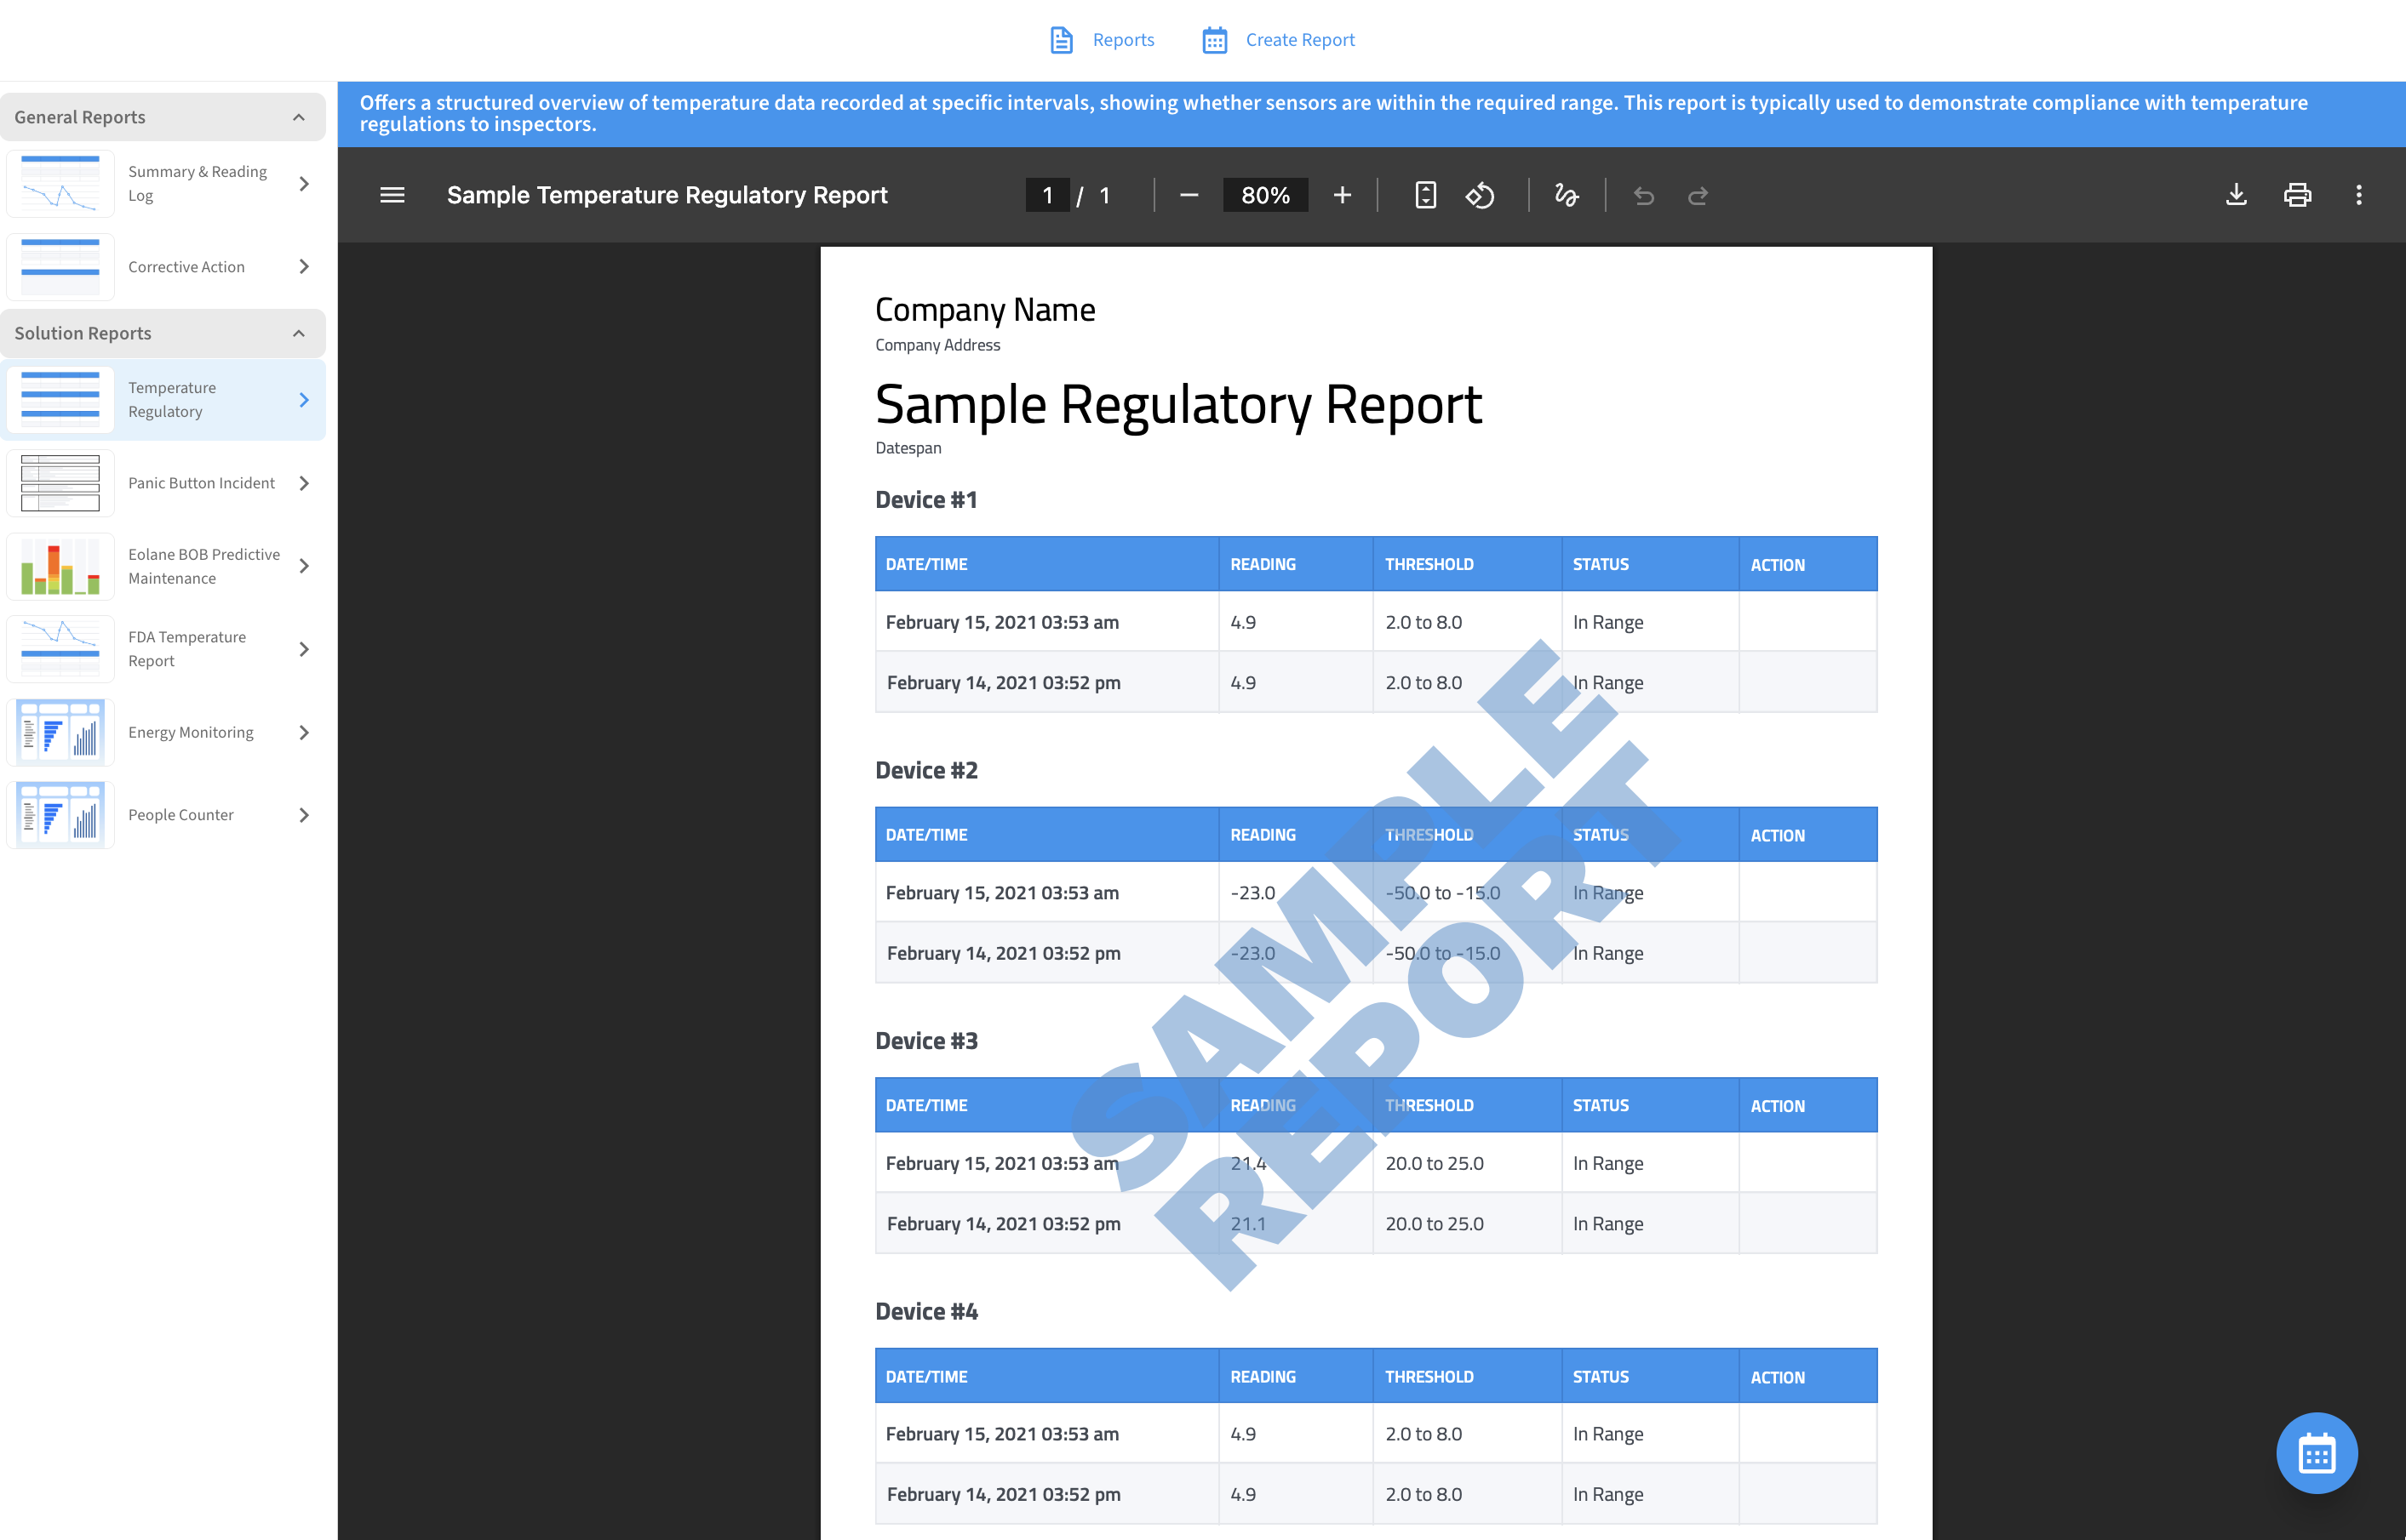Select the draw annotation tool

pyautogui.click(x=1567, y=195)
